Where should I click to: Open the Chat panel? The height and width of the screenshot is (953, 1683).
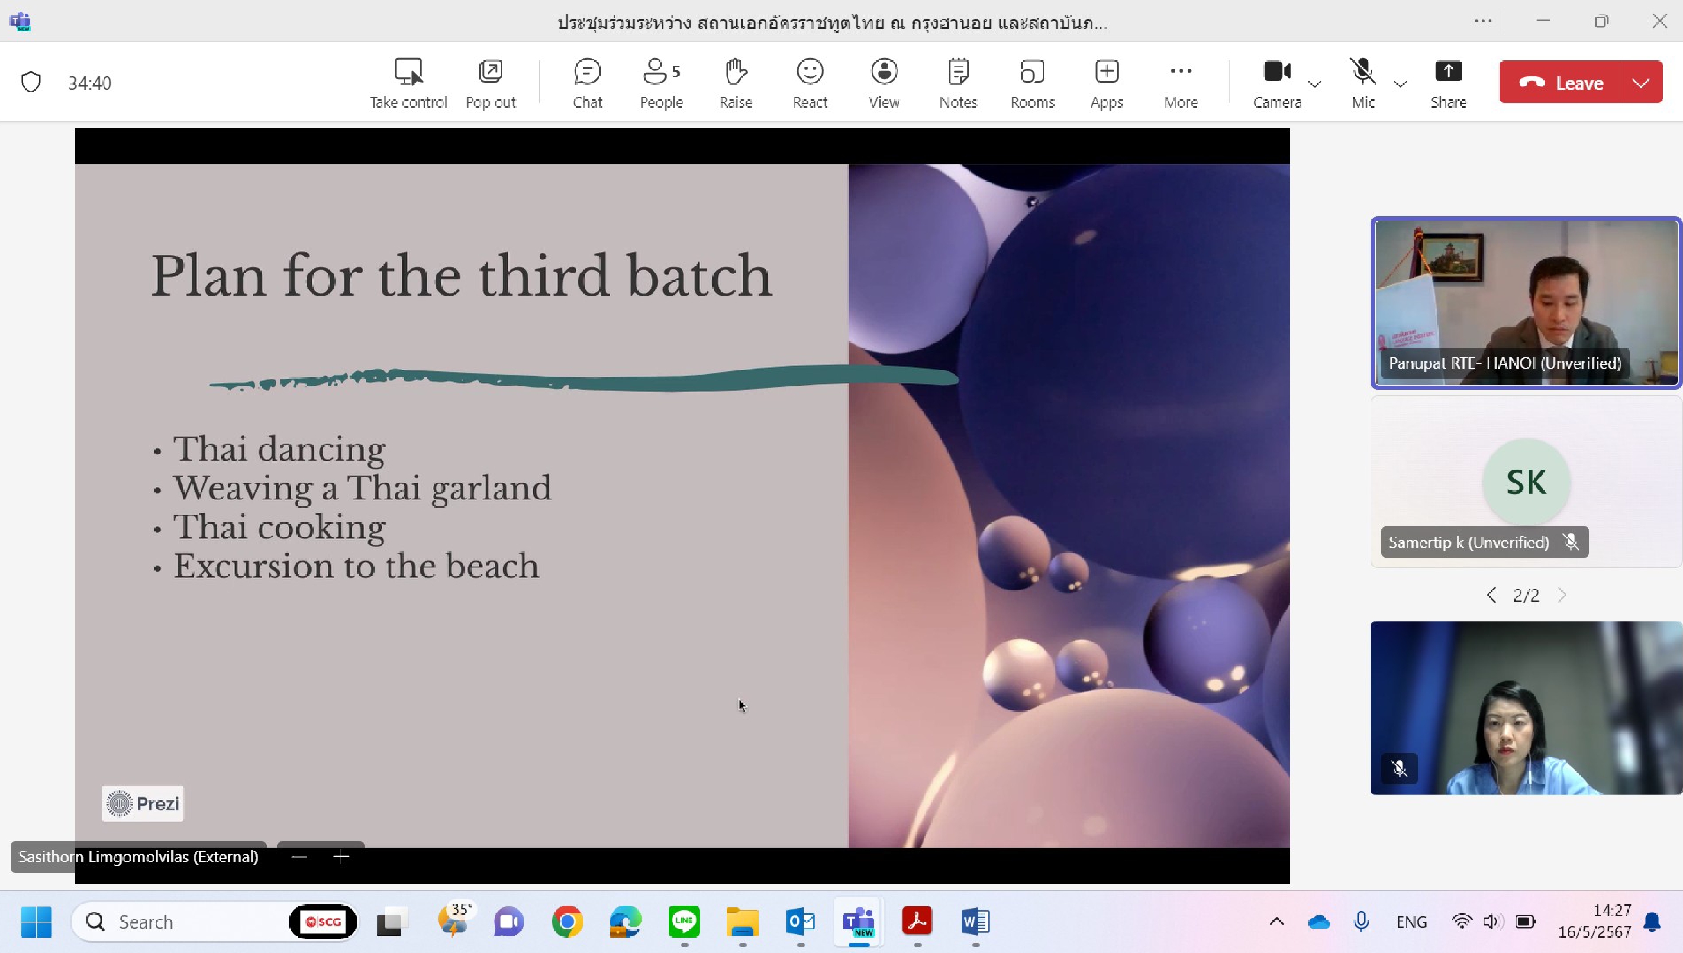587,83
